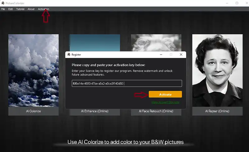This screenshot has width=249, height=152.
Task: Click the Activation menu item
Action: tap(44, 9)
